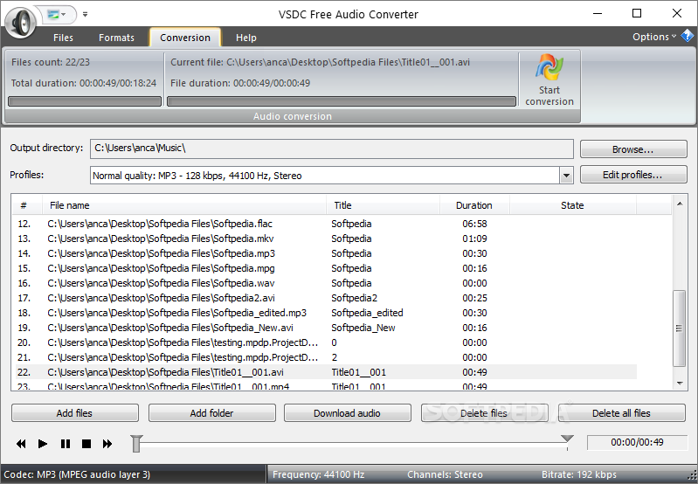This screenshot has height=484, width=698.
Task: Select the Title01__001.avi file row
Action: click(x=326, y=372)
